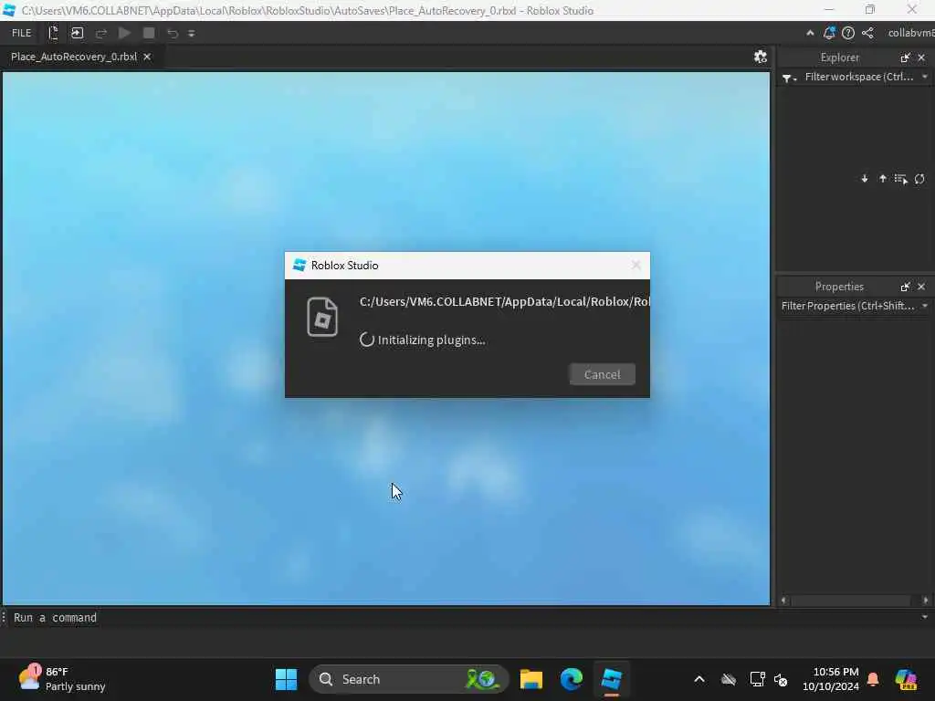Click the Filter Properties search field

(x=848, y=306)
